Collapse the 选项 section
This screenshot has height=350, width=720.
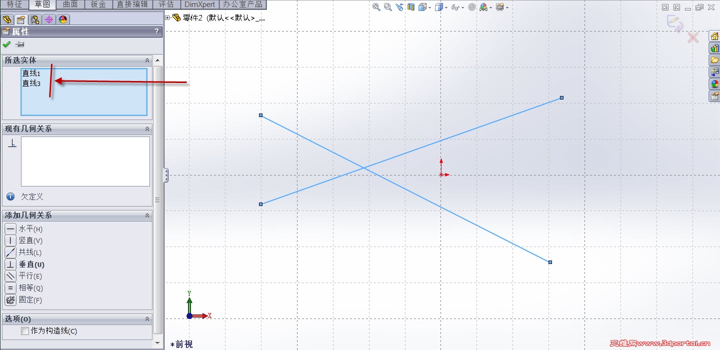click(147, 319)
